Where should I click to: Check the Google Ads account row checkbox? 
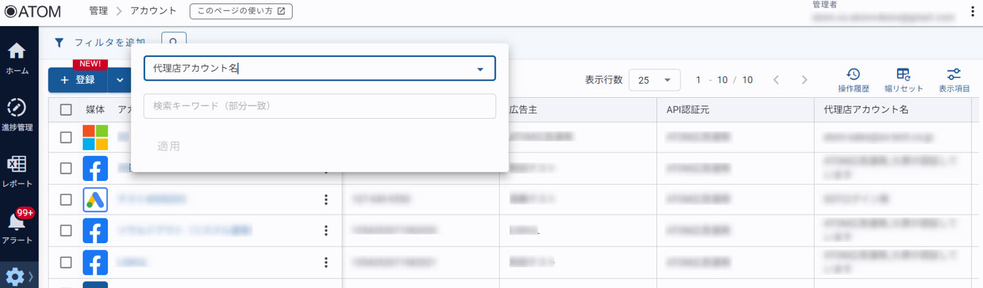coord(66,200)
